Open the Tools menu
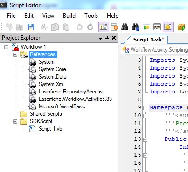The height and width of the screenshot is (172, 188). 91,16
